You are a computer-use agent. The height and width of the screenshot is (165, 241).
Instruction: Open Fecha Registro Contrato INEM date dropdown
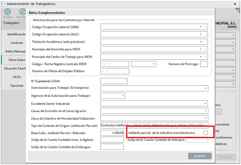[x=154, y=64]
